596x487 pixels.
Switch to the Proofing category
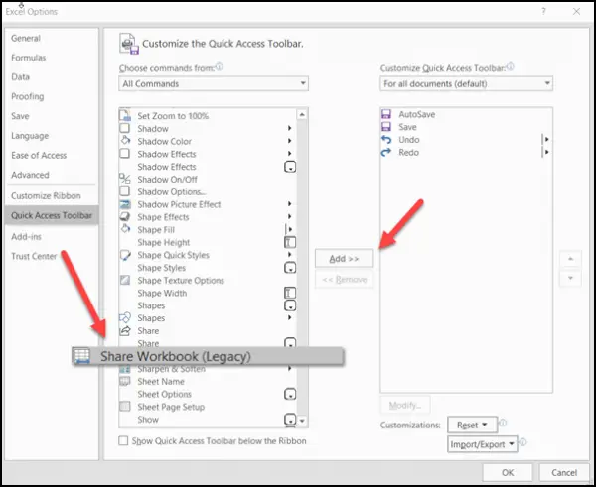point(28,96)
